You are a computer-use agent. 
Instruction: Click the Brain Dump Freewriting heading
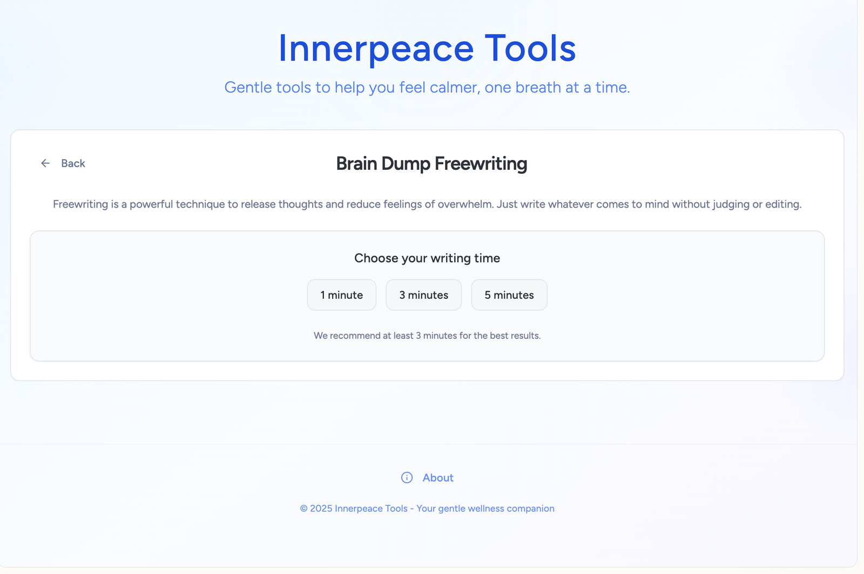point(431,164)
